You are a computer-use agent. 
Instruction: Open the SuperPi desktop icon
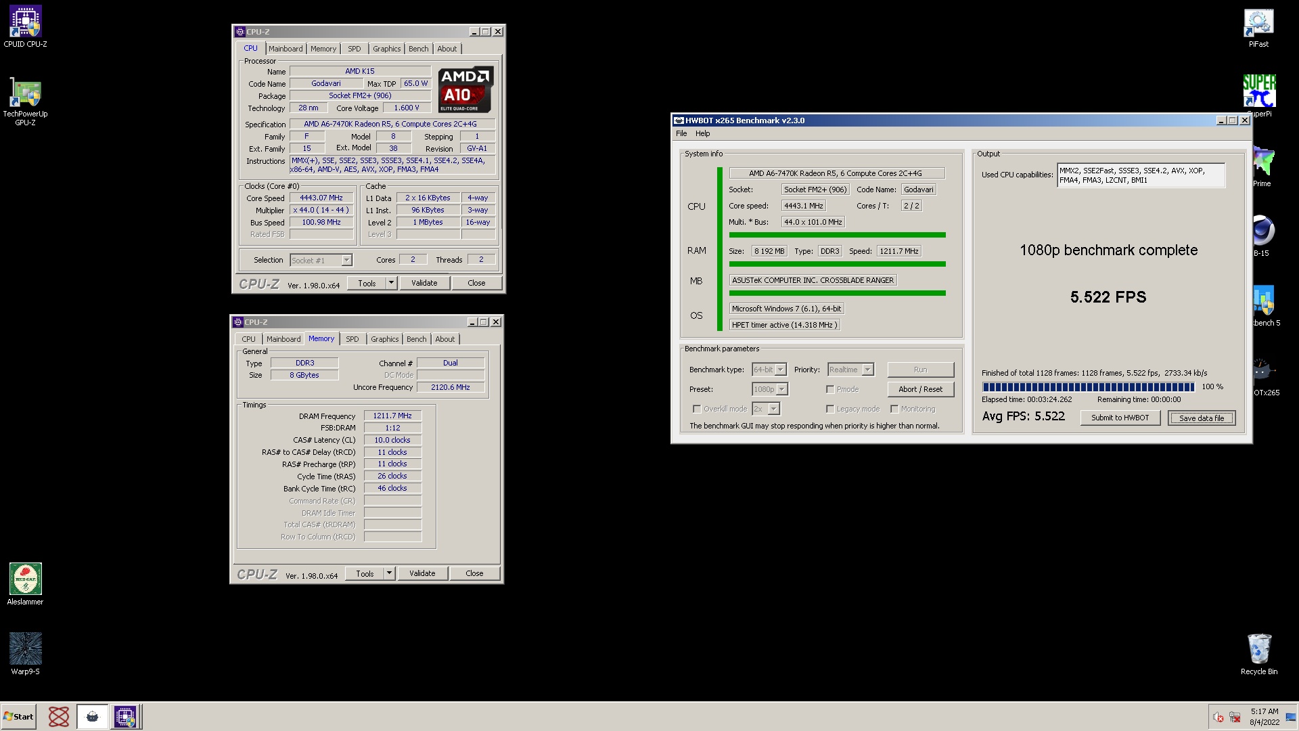tap(1259, 95)
